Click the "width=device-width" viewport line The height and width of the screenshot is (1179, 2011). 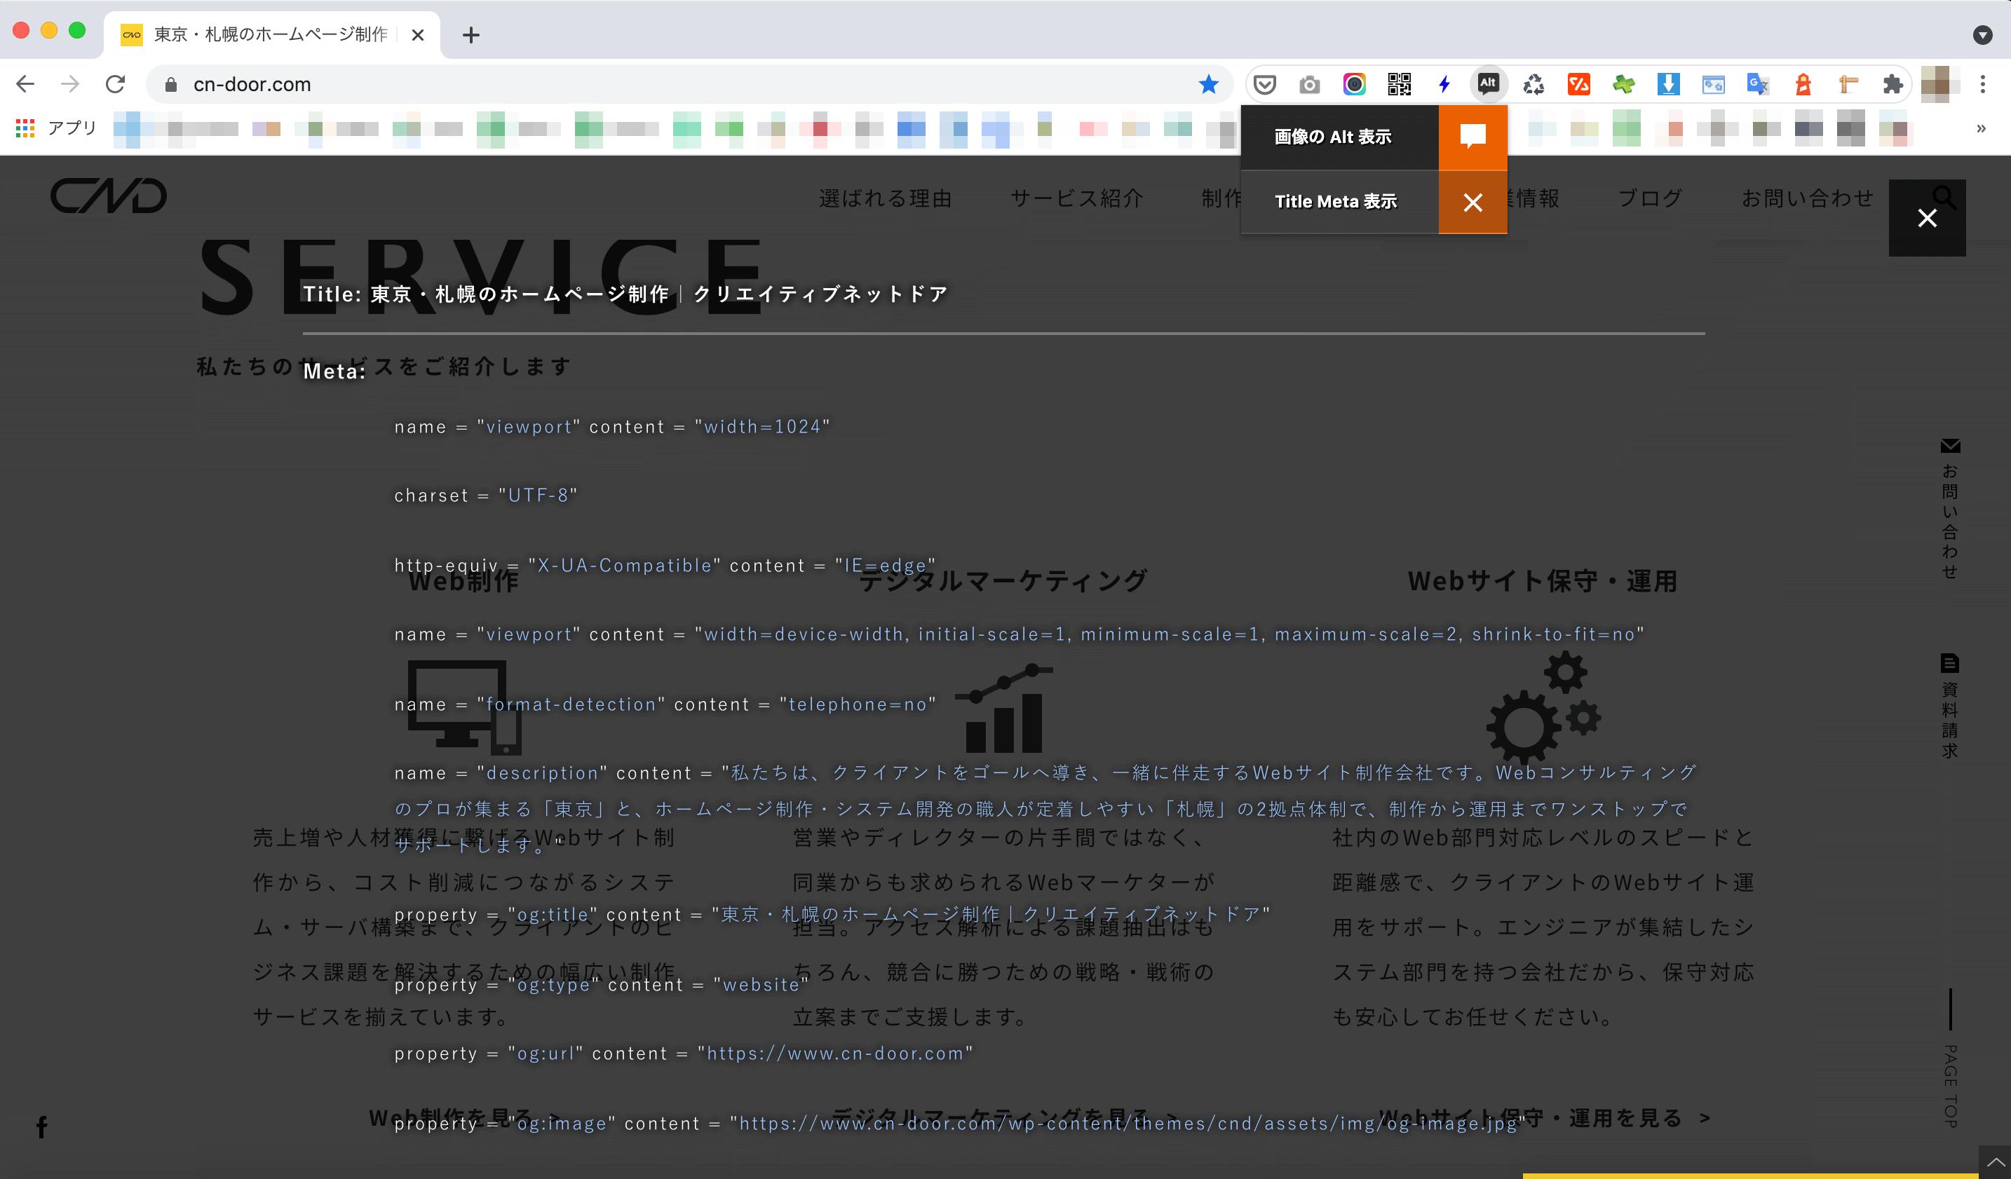[x=1019, y=634]
